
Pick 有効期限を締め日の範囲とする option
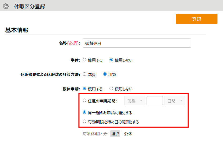[x=85, y=122]
